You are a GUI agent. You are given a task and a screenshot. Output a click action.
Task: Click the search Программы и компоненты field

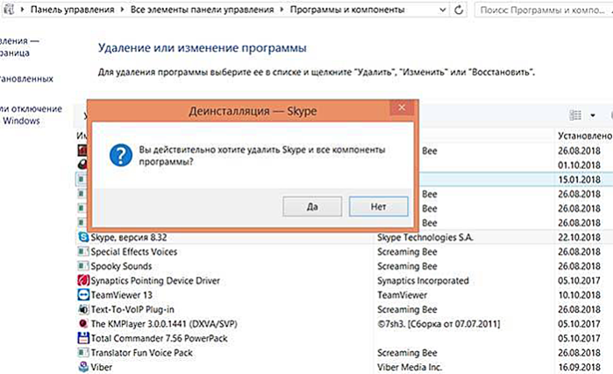coord(544,10)
